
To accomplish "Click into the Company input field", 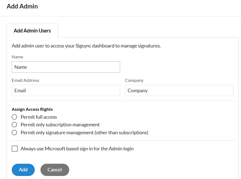I will [179, 91].
